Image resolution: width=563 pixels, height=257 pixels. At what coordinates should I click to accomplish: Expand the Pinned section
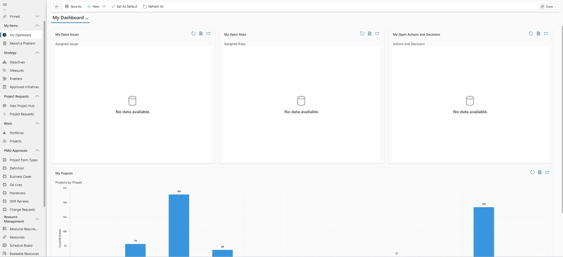(37, 17)
